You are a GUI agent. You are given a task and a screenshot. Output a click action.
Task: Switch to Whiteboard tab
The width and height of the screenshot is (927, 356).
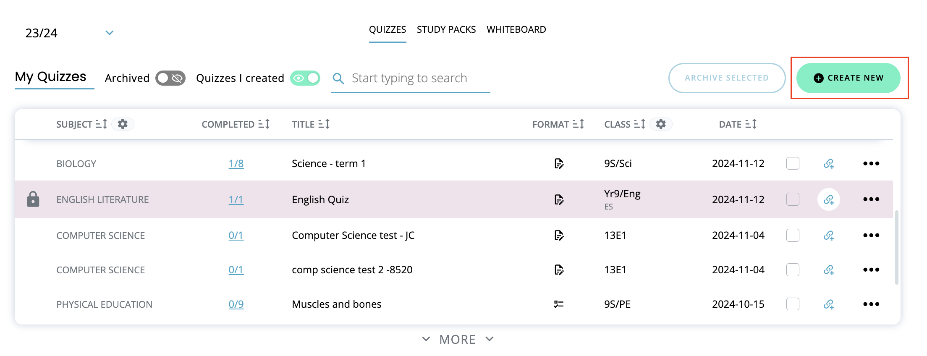click(516, 30)
